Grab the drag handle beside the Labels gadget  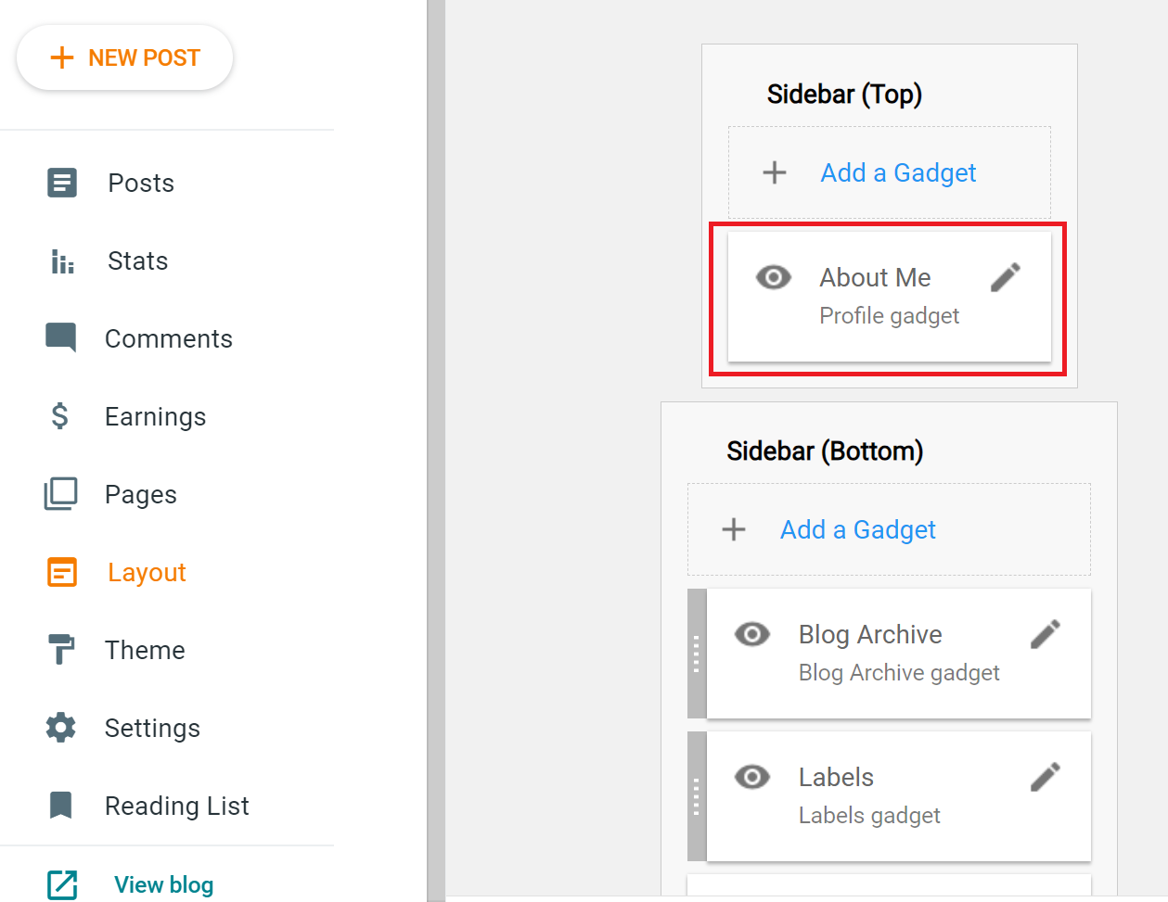[x=696, y=795]
